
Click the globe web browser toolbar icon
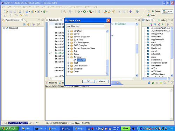click(x=137, y=12)
